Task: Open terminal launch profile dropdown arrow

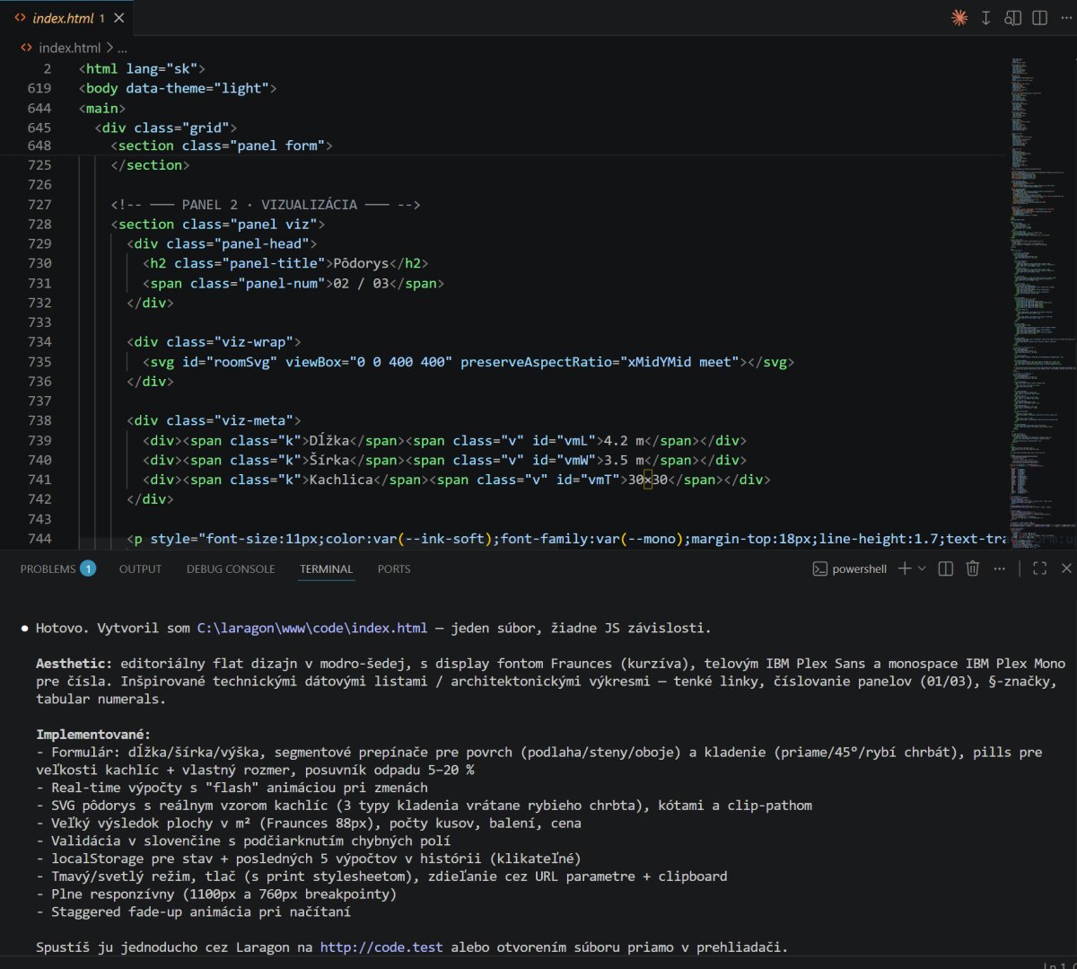Action: [922, 568]
